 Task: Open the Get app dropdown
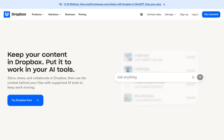click(170, 14)
